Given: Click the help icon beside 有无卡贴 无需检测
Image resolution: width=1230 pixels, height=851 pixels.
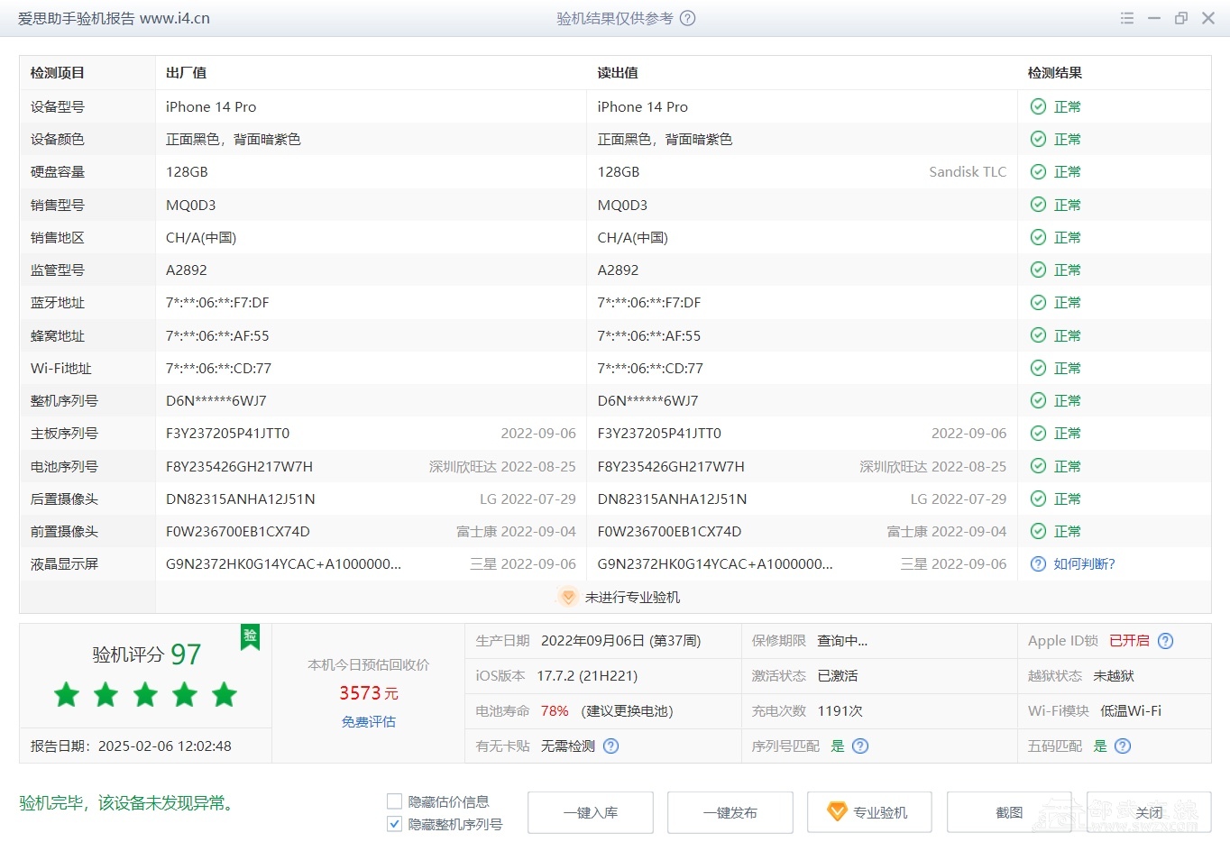Looking at the screenshot, I should (610, 746).
